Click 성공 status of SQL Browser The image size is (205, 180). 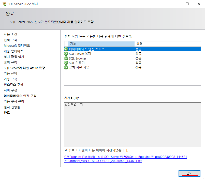pos(138,58)
